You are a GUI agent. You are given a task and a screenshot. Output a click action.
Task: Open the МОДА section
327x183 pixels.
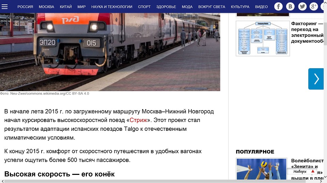click(187, 7)
